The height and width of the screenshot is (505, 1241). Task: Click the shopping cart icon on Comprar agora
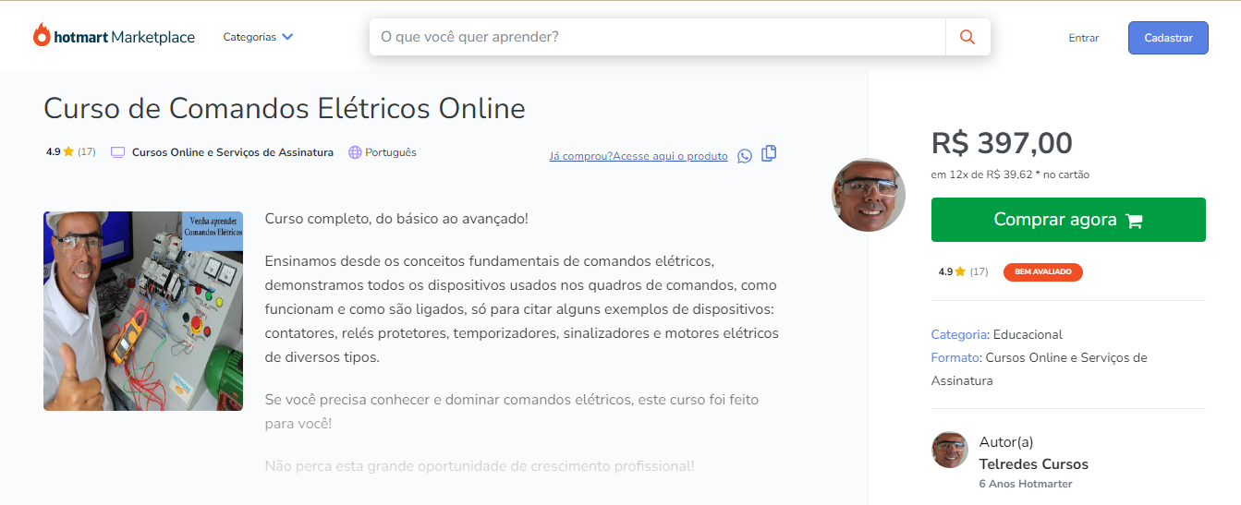coord(1135,221)
